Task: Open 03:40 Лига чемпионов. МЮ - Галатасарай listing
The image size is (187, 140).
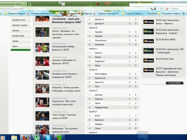Action: pos(169,51)
